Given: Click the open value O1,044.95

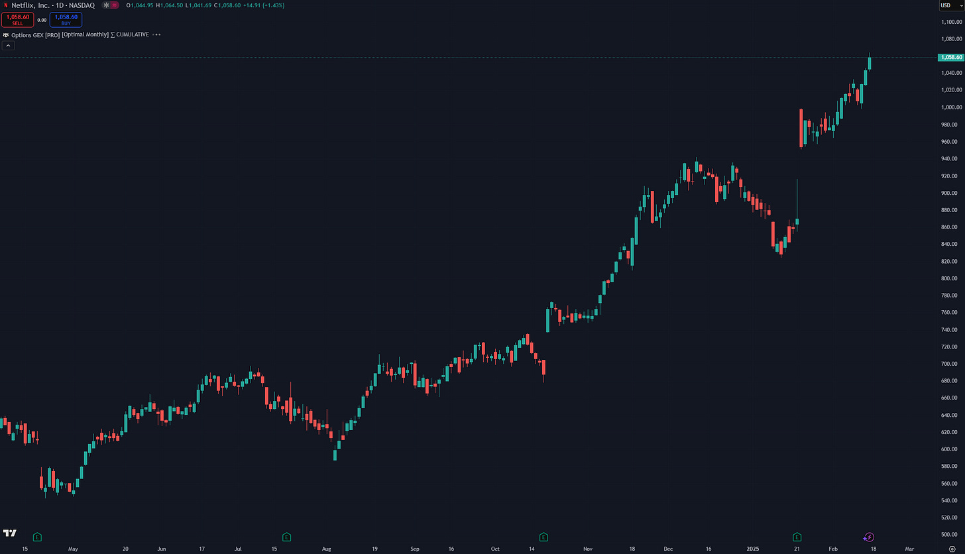Looking at the screenshot, I should click(141, 5).
